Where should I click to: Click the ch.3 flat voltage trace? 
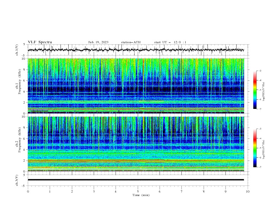point(136,180)
